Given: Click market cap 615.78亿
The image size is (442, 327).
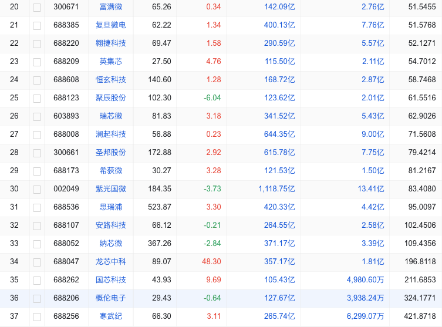Looking at the screenshot, I should click(x=279, y=152).
